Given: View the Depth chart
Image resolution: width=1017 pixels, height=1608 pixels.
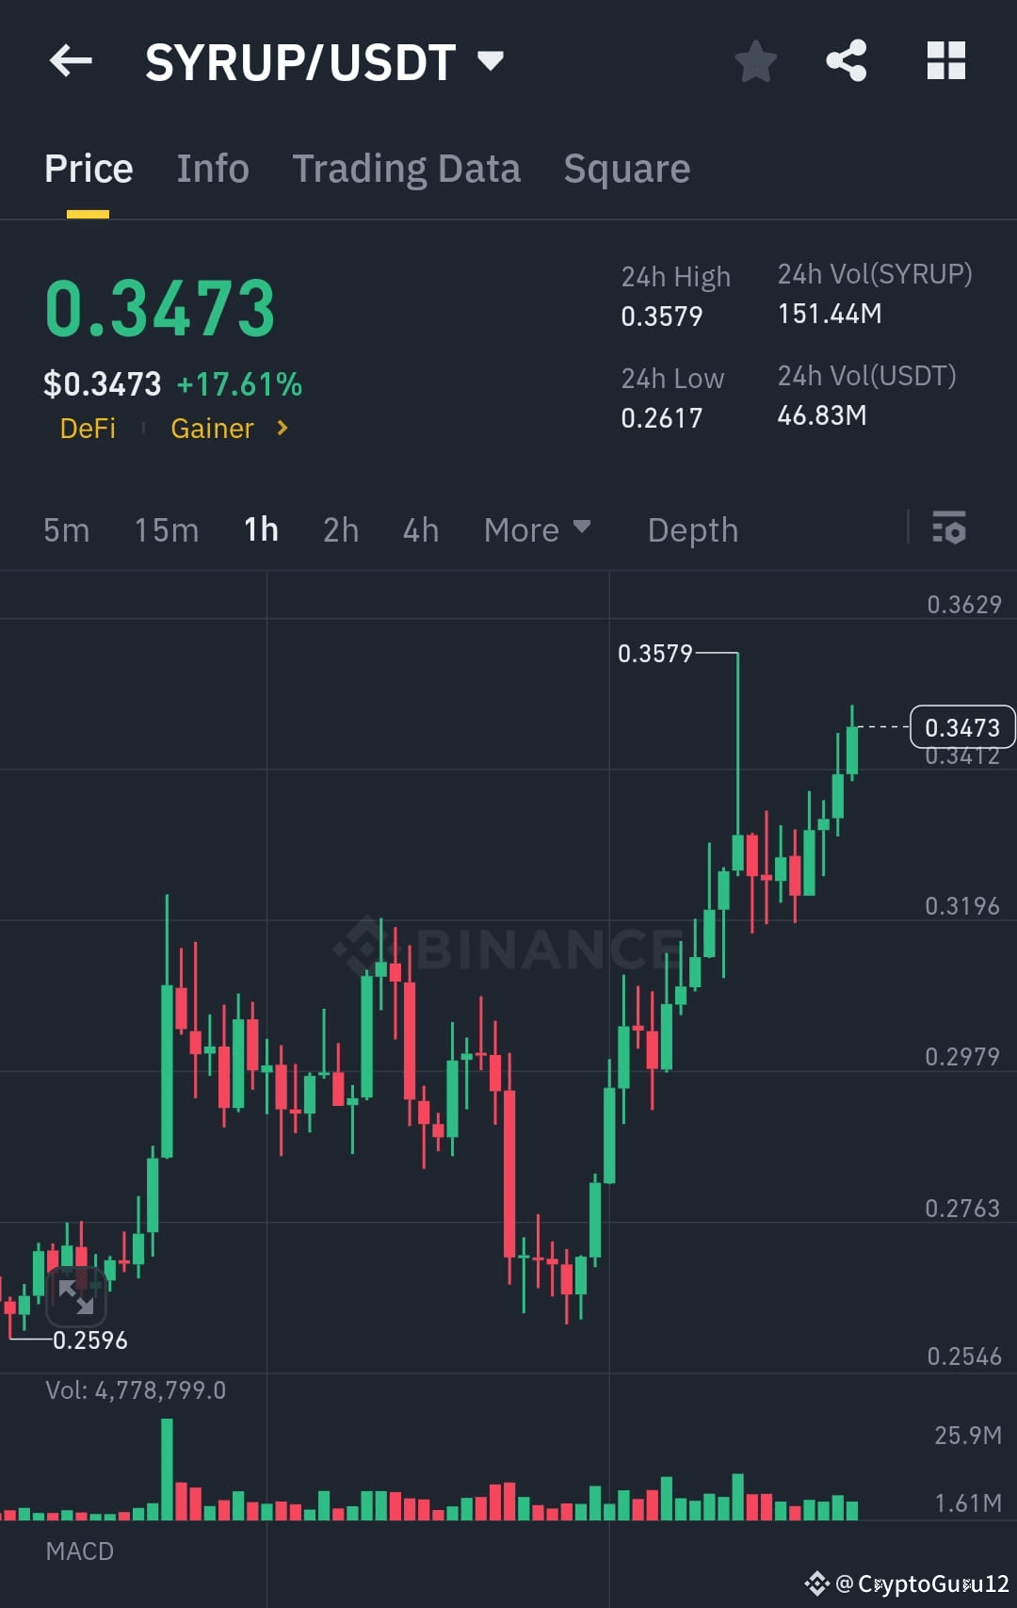Looking at the screenshot, I should pos(692,529).
